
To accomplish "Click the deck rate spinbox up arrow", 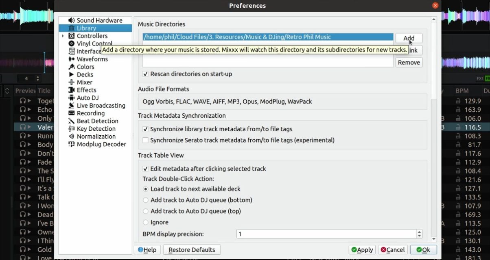I will click(x=37, y=76).
